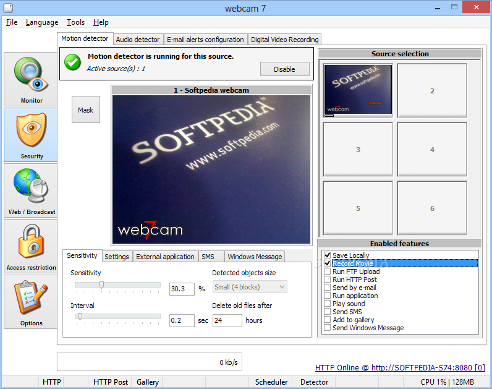Open the Help menu
The image size is (492, 389).
click(101, 22)
